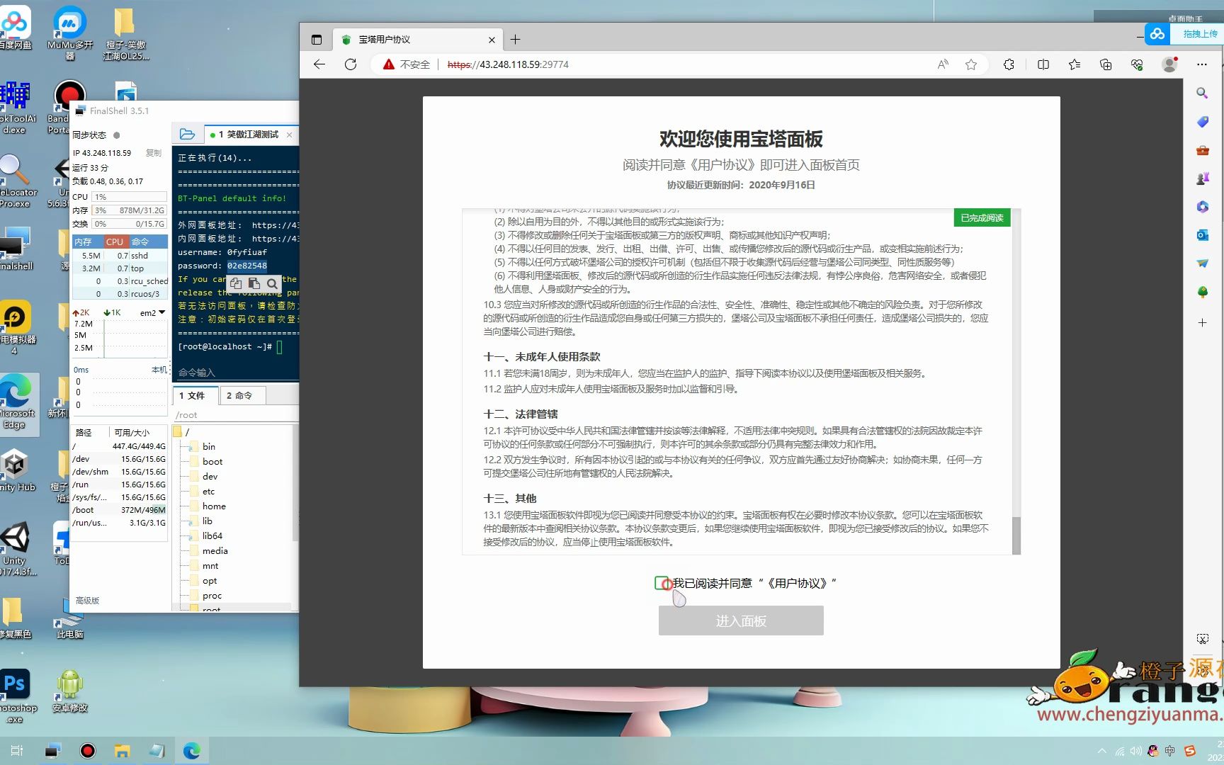Open the 安卓修改 desktop icon

(x=69, y=691)
